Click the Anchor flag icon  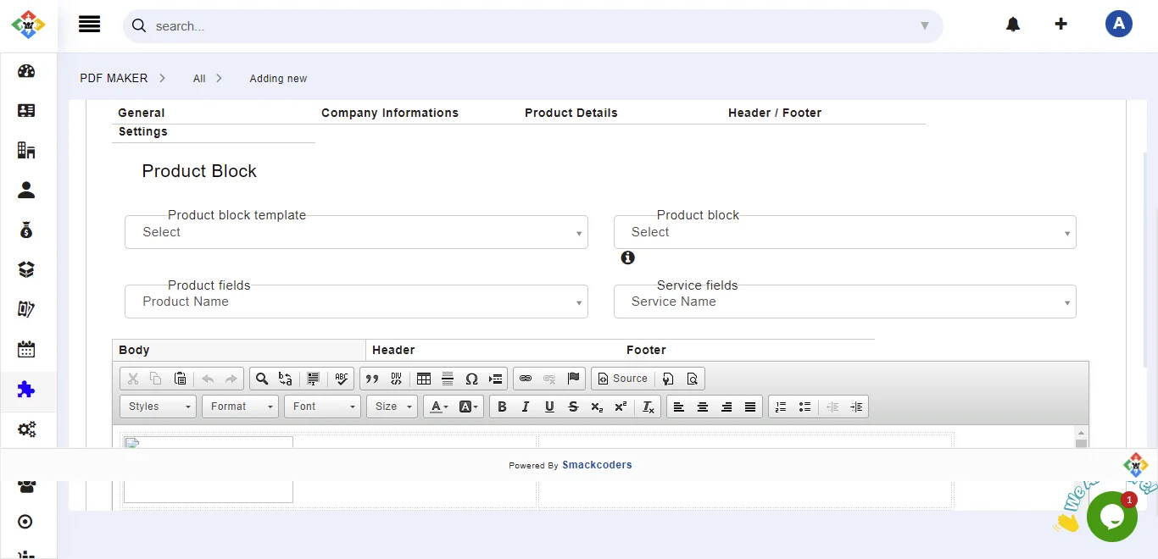573,379
